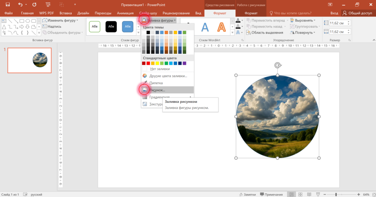Switch to Анимация tab
The height and width of the screenshot is (197, 376).
125,13
